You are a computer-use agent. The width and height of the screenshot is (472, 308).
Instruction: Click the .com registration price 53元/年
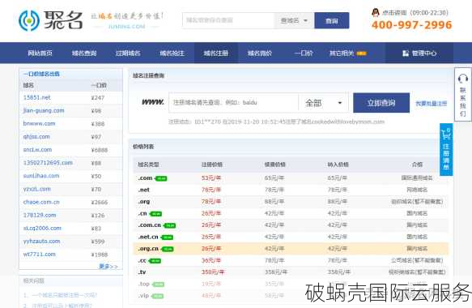pyautogui.click(x=211, y=178)
